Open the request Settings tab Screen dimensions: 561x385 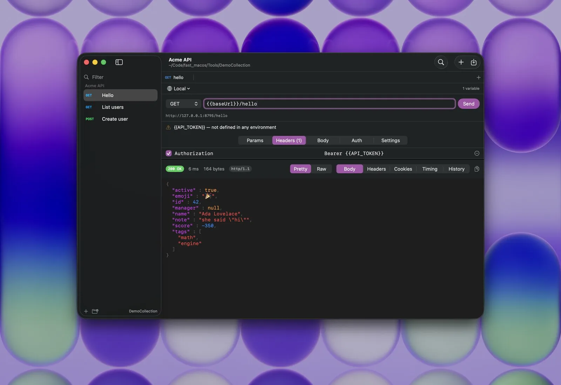(x=390, y=140)
